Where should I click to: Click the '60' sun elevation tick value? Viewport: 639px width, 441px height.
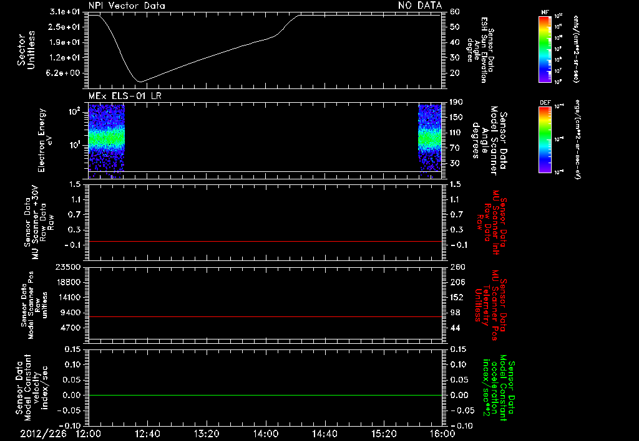[x=455, y=12]
